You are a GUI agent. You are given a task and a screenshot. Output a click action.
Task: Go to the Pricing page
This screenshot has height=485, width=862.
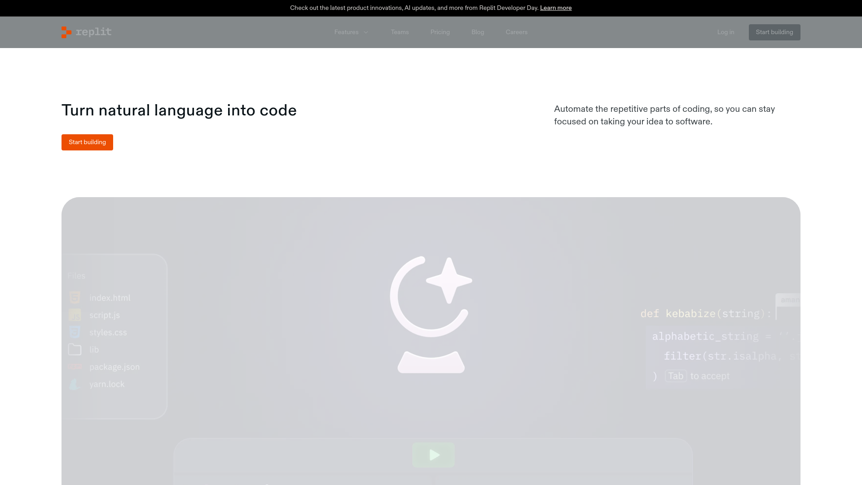tap(440, 32)
